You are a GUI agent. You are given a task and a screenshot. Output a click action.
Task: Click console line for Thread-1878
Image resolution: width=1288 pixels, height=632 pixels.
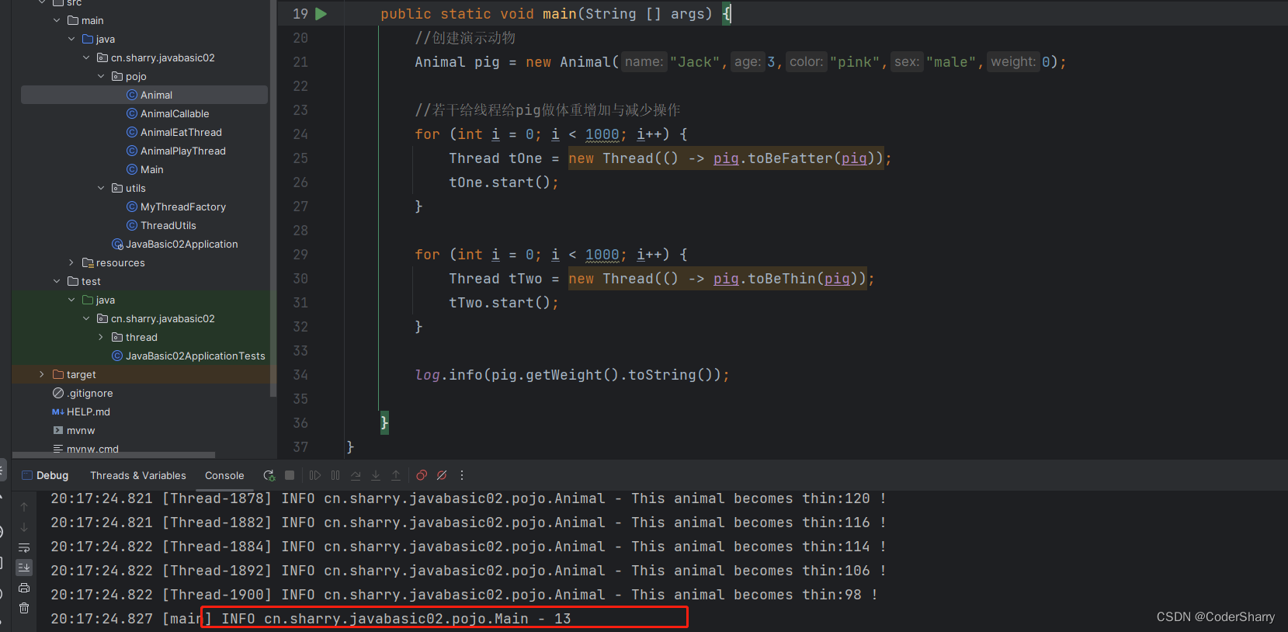tap(468, 498)
